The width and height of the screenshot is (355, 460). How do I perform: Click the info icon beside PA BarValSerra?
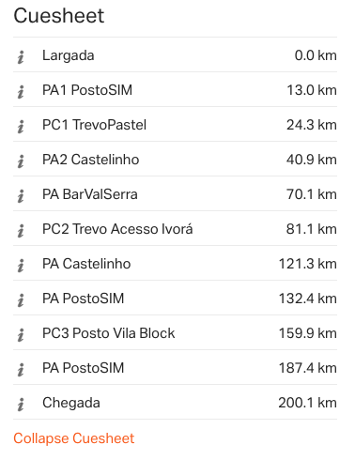[21, 196]
